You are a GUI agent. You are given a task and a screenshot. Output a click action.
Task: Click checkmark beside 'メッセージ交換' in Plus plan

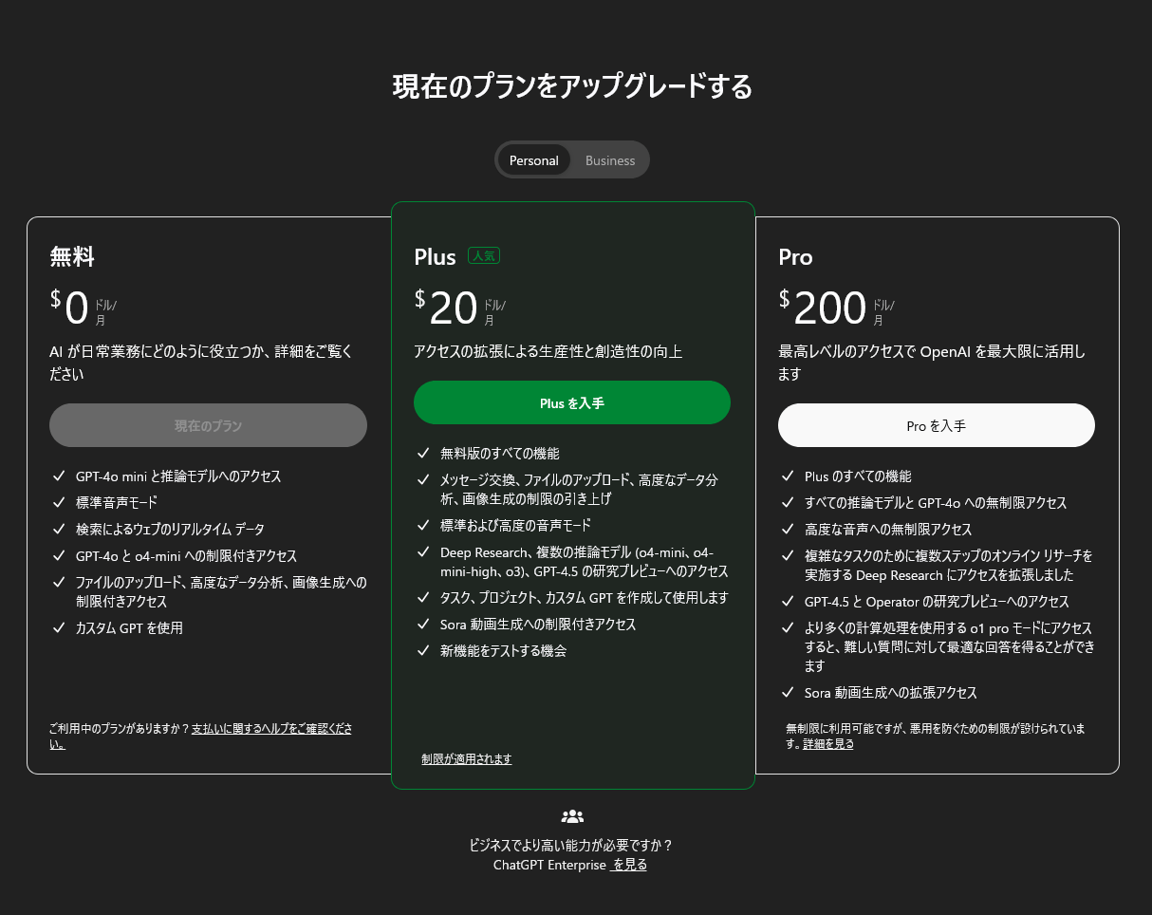(x=423, y=480)
